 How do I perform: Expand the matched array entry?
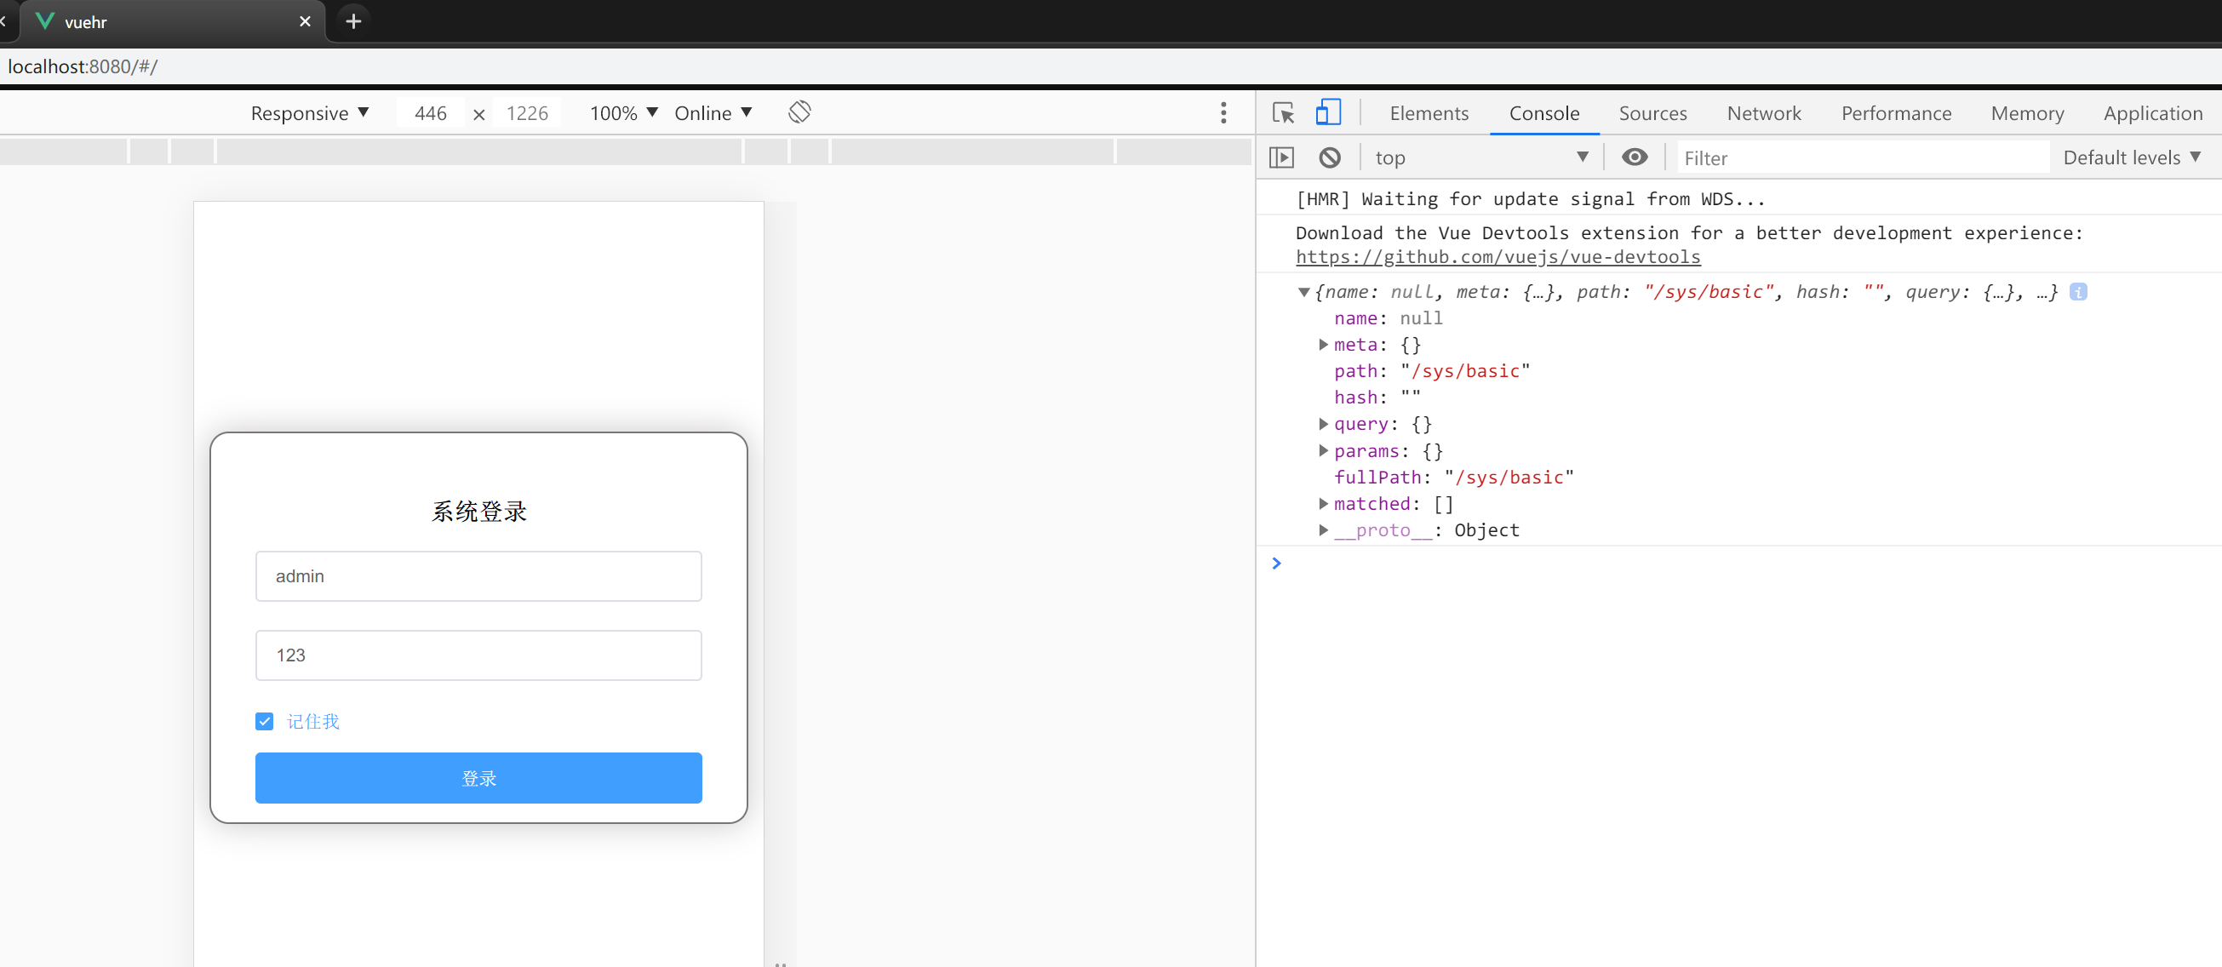click(1323, 504)
